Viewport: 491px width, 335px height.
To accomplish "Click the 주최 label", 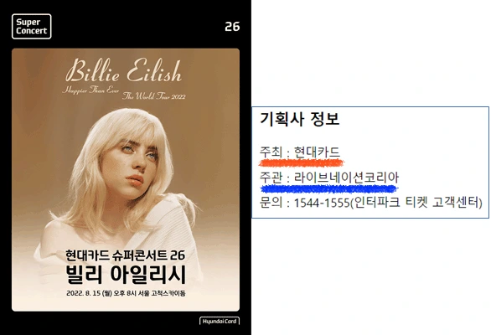I will tap(271, 152).
